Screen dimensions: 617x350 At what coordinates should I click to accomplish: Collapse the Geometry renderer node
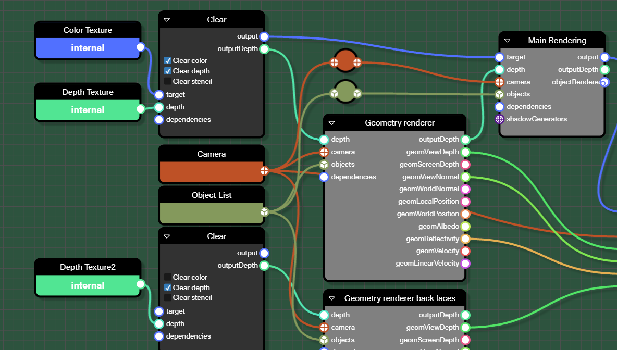[331, 122]
